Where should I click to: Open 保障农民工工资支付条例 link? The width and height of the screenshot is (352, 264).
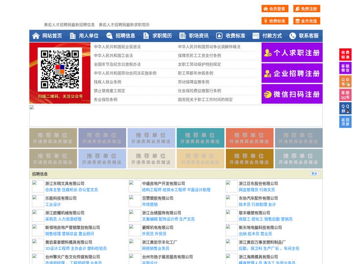point(199,55)
